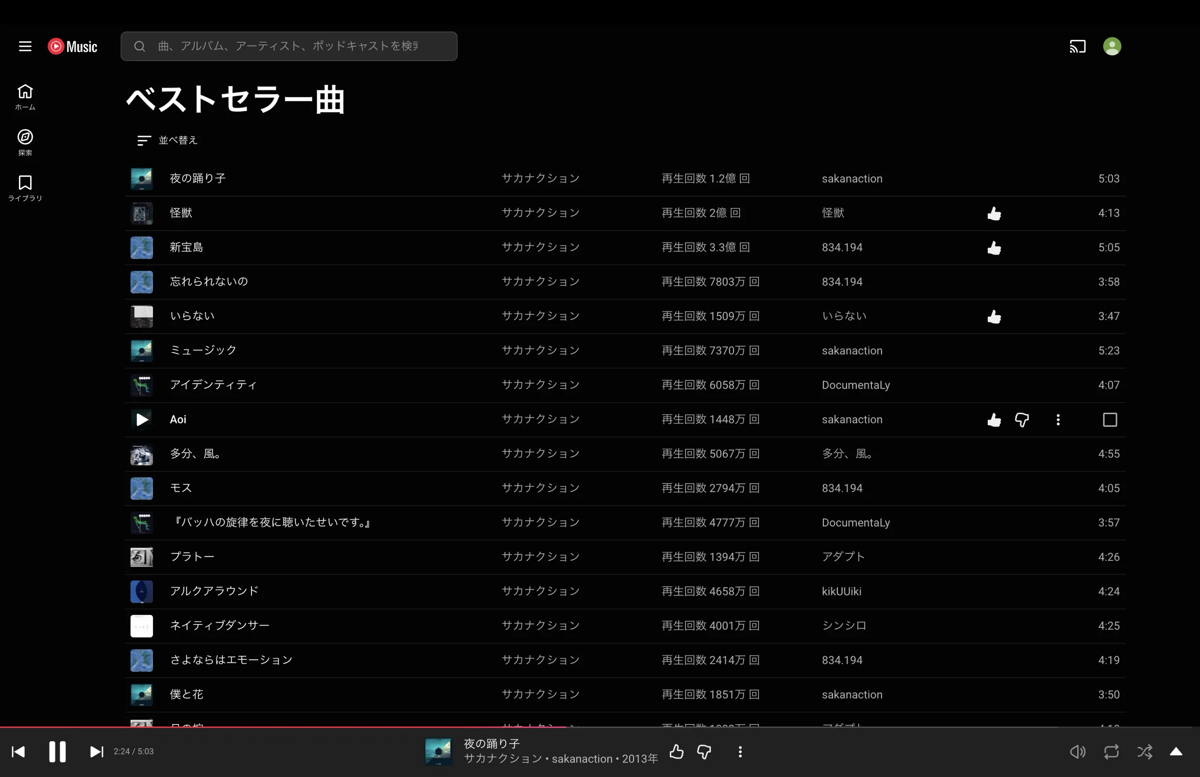This screenshot has height=777, width=1200.
Task: Click プラトー cover thumbnail
Action: coord(142,557)
